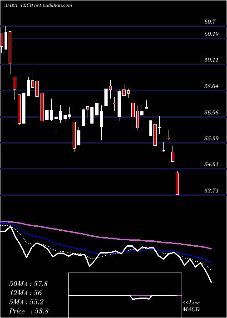Click the 60.7 price level label
Screen dimensions: 227x318
pos(210,22)
